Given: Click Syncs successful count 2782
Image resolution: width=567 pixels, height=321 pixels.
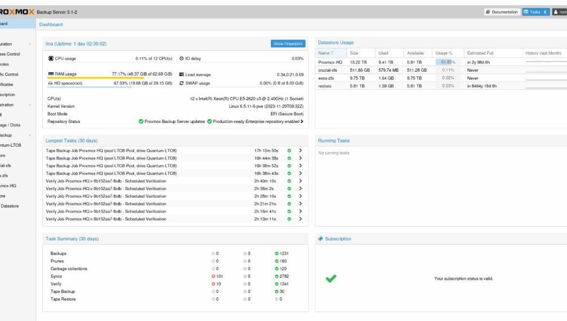Looking at the screenshot, I should point(282,276).
